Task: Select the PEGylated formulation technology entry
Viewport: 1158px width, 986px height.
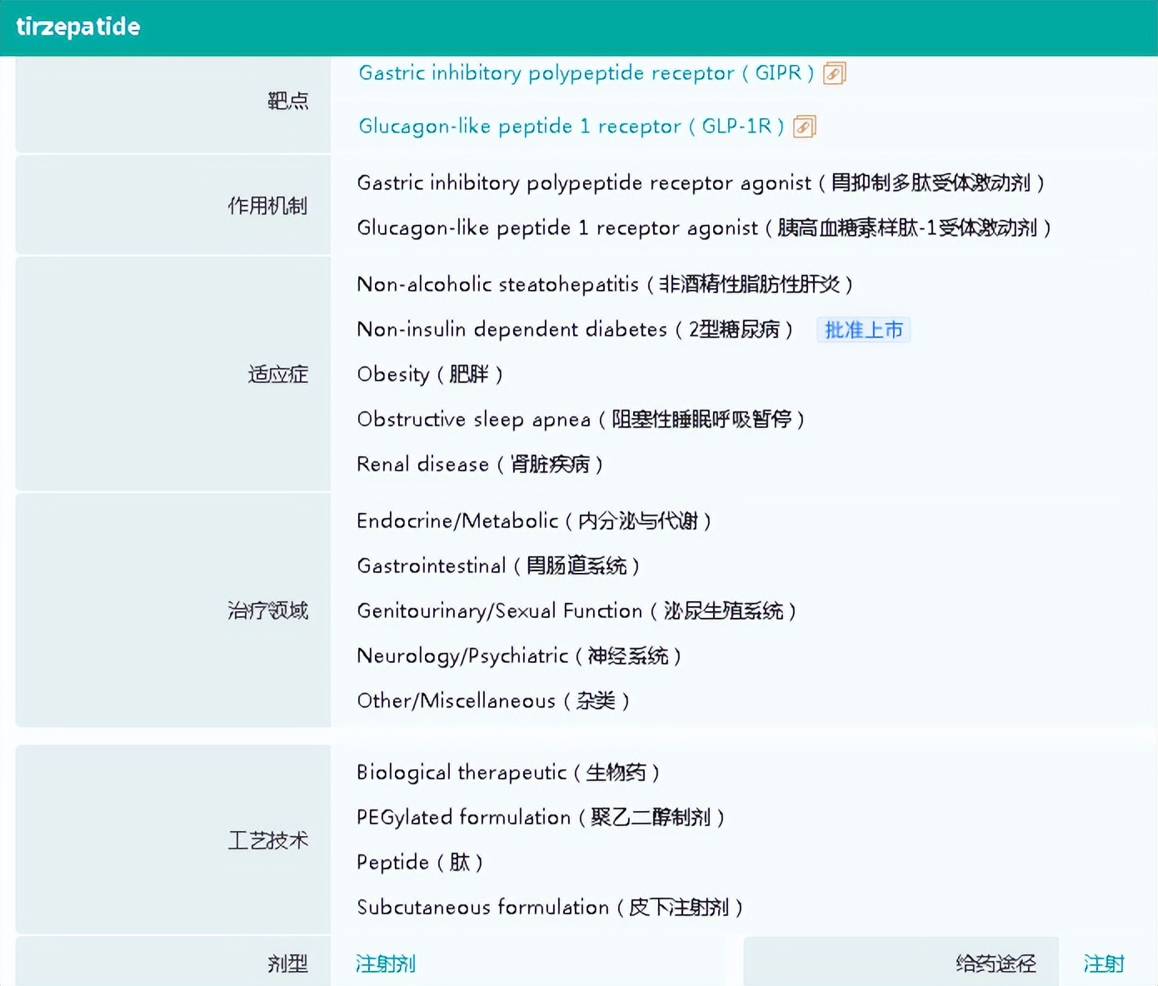Action: pos(541,817)
